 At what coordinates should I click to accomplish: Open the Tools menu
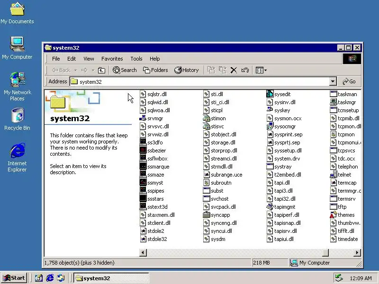point(136,59)
